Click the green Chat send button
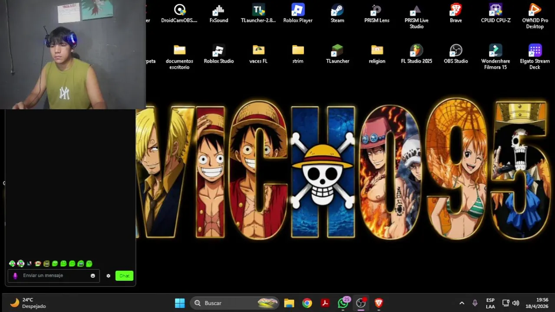 (x=124, y=276)
